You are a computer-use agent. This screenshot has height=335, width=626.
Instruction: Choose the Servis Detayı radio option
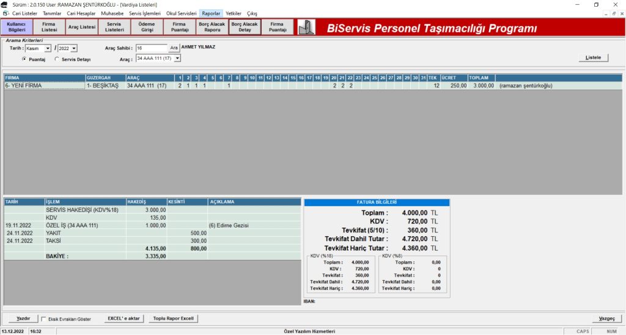point(57,59)
